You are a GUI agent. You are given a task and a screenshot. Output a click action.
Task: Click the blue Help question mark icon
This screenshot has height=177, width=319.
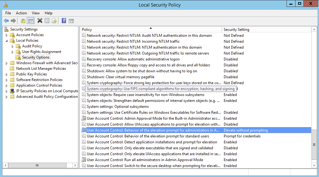64,21
